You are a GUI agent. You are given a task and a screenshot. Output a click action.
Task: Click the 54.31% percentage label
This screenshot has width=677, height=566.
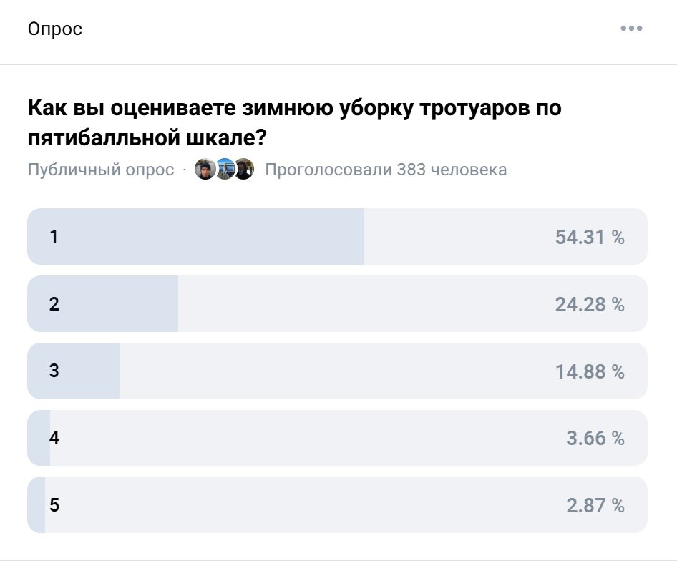(x=591, y=236)
